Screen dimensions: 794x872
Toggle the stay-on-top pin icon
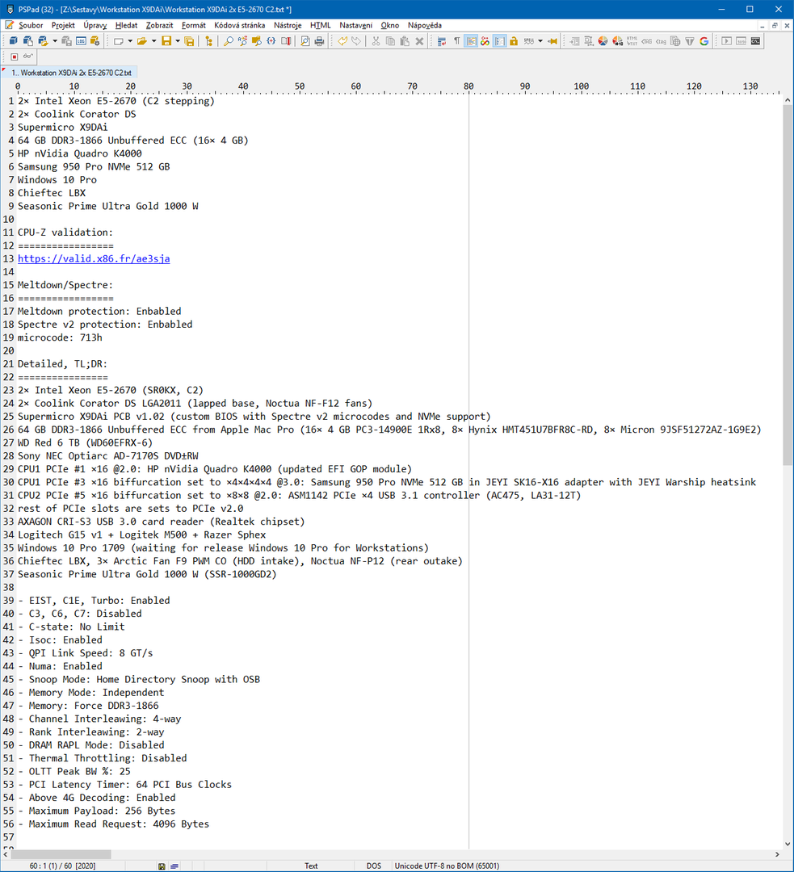[x=552, y=41]
